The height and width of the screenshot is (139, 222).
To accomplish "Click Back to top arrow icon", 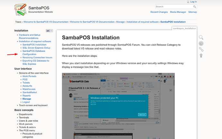I will tap(201, 55).
